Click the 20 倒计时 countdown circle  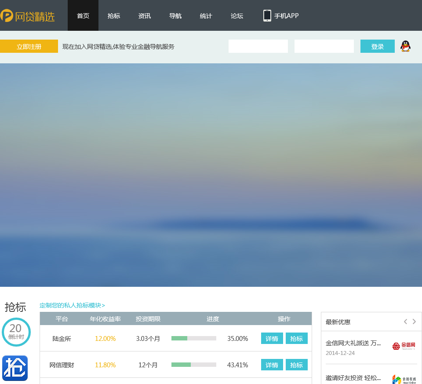click(16, 332)
